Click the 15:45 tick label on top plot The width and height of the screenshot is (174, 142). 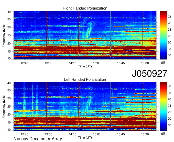tap(121, 63)
